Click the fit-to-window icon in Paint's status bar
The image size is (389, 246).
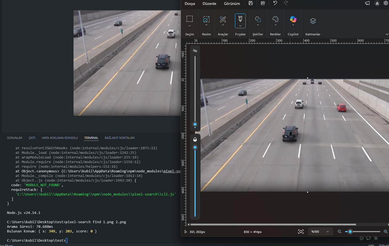[301, 232]
